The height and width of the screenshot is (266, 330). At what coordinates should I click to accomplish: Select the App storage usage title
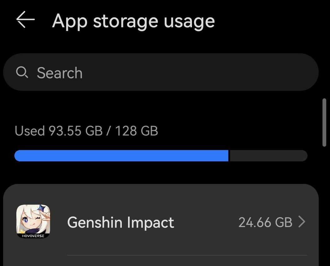[x=134, y=21]
